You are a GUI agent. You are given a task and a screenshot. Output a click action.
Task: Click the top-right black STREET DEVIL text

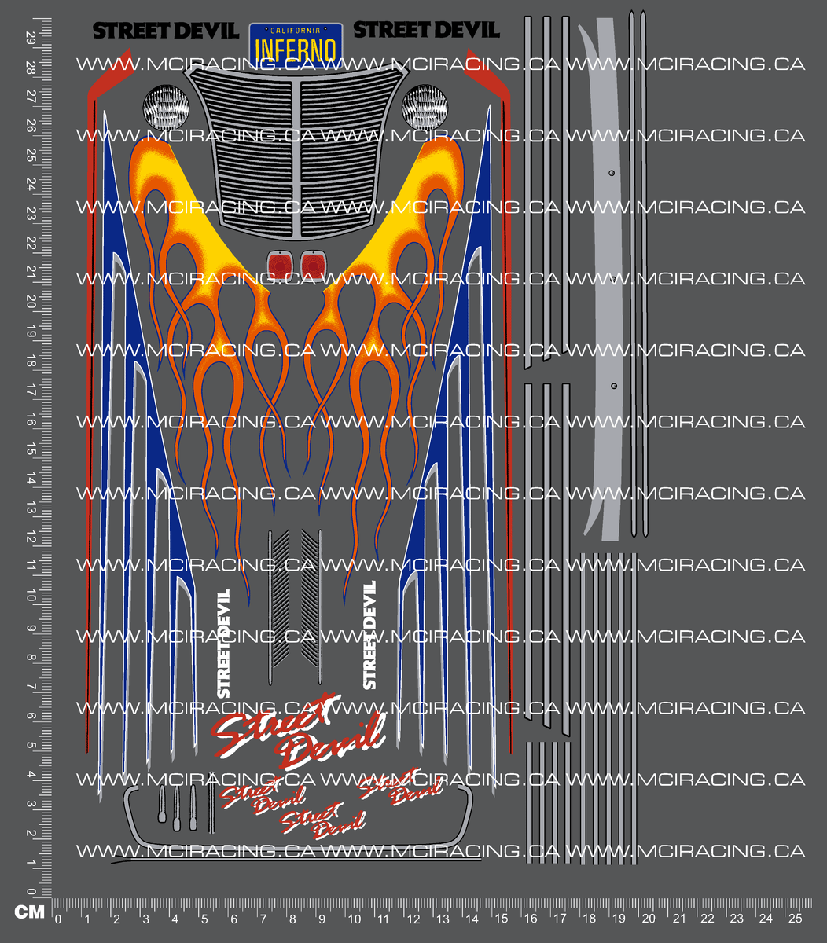click(x=426, y=30)
